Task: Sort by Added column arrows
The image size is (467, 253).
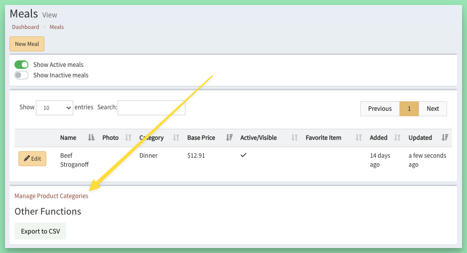Action: [397, 137]
